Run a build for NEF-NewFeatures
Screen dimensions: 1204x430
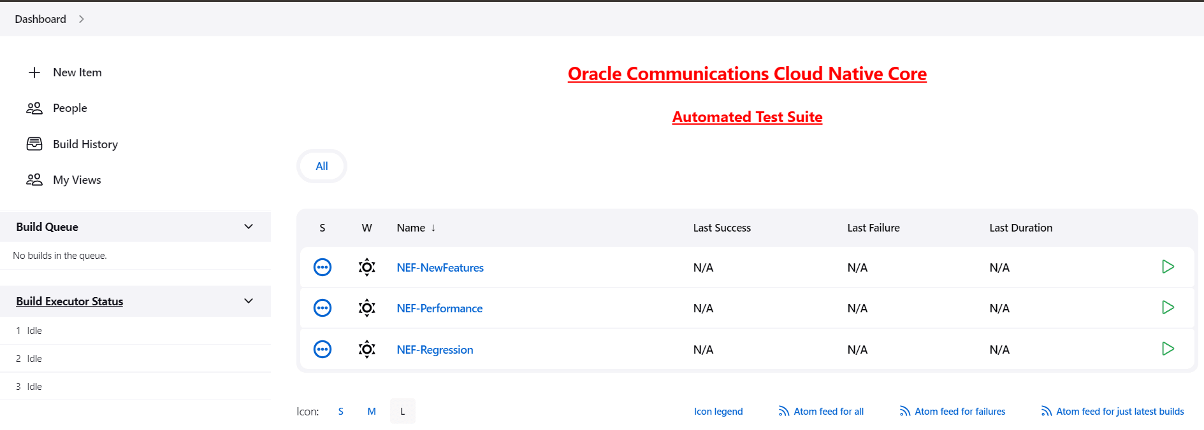click(x=1168, y=267)
